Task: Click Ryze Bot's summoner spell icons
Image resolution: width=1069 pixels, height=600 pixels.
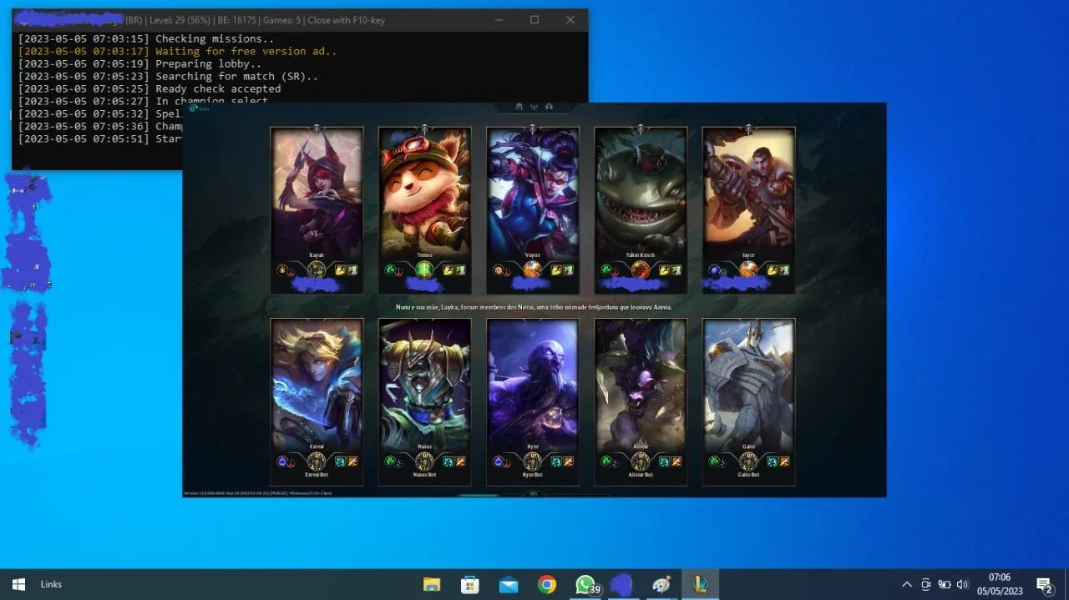Action: click(x=563, y=461)
